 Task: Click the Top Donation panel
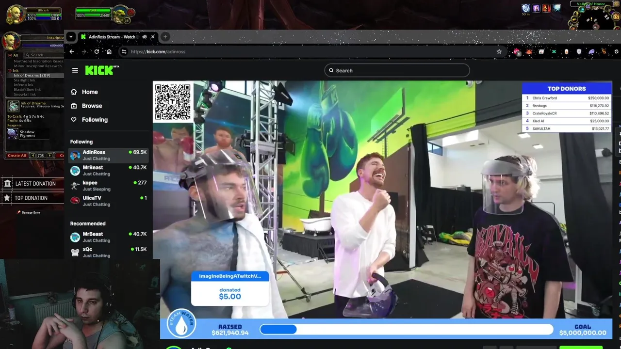click(33, 198)
